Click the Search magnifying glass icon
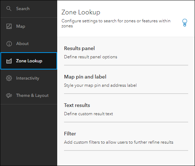The height and width of the screenshot is (166, 195). [9, 9]
